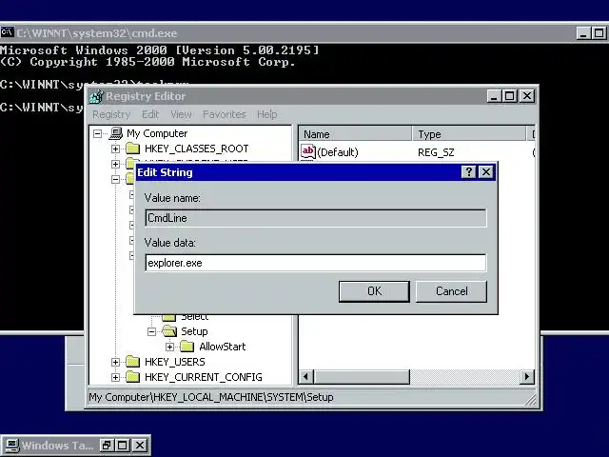Image resolution: width=609 pixels, height=457 pixels.
Task: Click OK in the Edit String dialog
Action: point(374,291)
